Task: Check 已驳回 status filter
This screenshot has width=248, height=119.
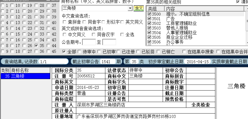Action: (x=138, y=51)
